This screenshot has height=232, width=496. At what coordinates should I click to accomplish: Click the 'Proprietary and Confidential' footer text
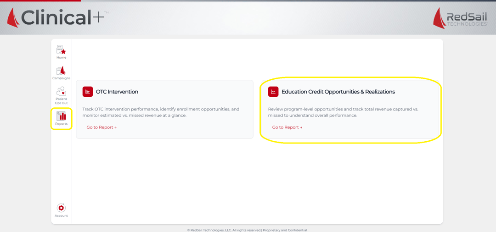coord(285,230)
